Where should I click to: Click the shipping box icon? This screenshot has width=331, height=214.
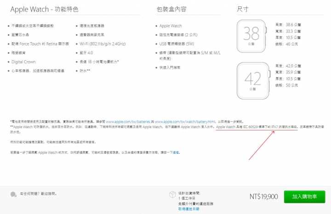pyautogui.click(x=172, y=194)
